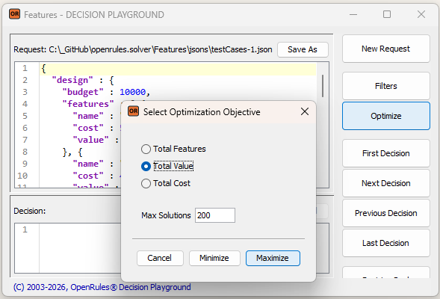Show the First Decision

click(x=386, y=153)
